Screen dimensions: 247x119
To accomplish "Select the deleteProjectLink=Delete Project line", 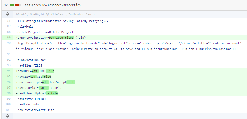I will (x=45, y=32).
